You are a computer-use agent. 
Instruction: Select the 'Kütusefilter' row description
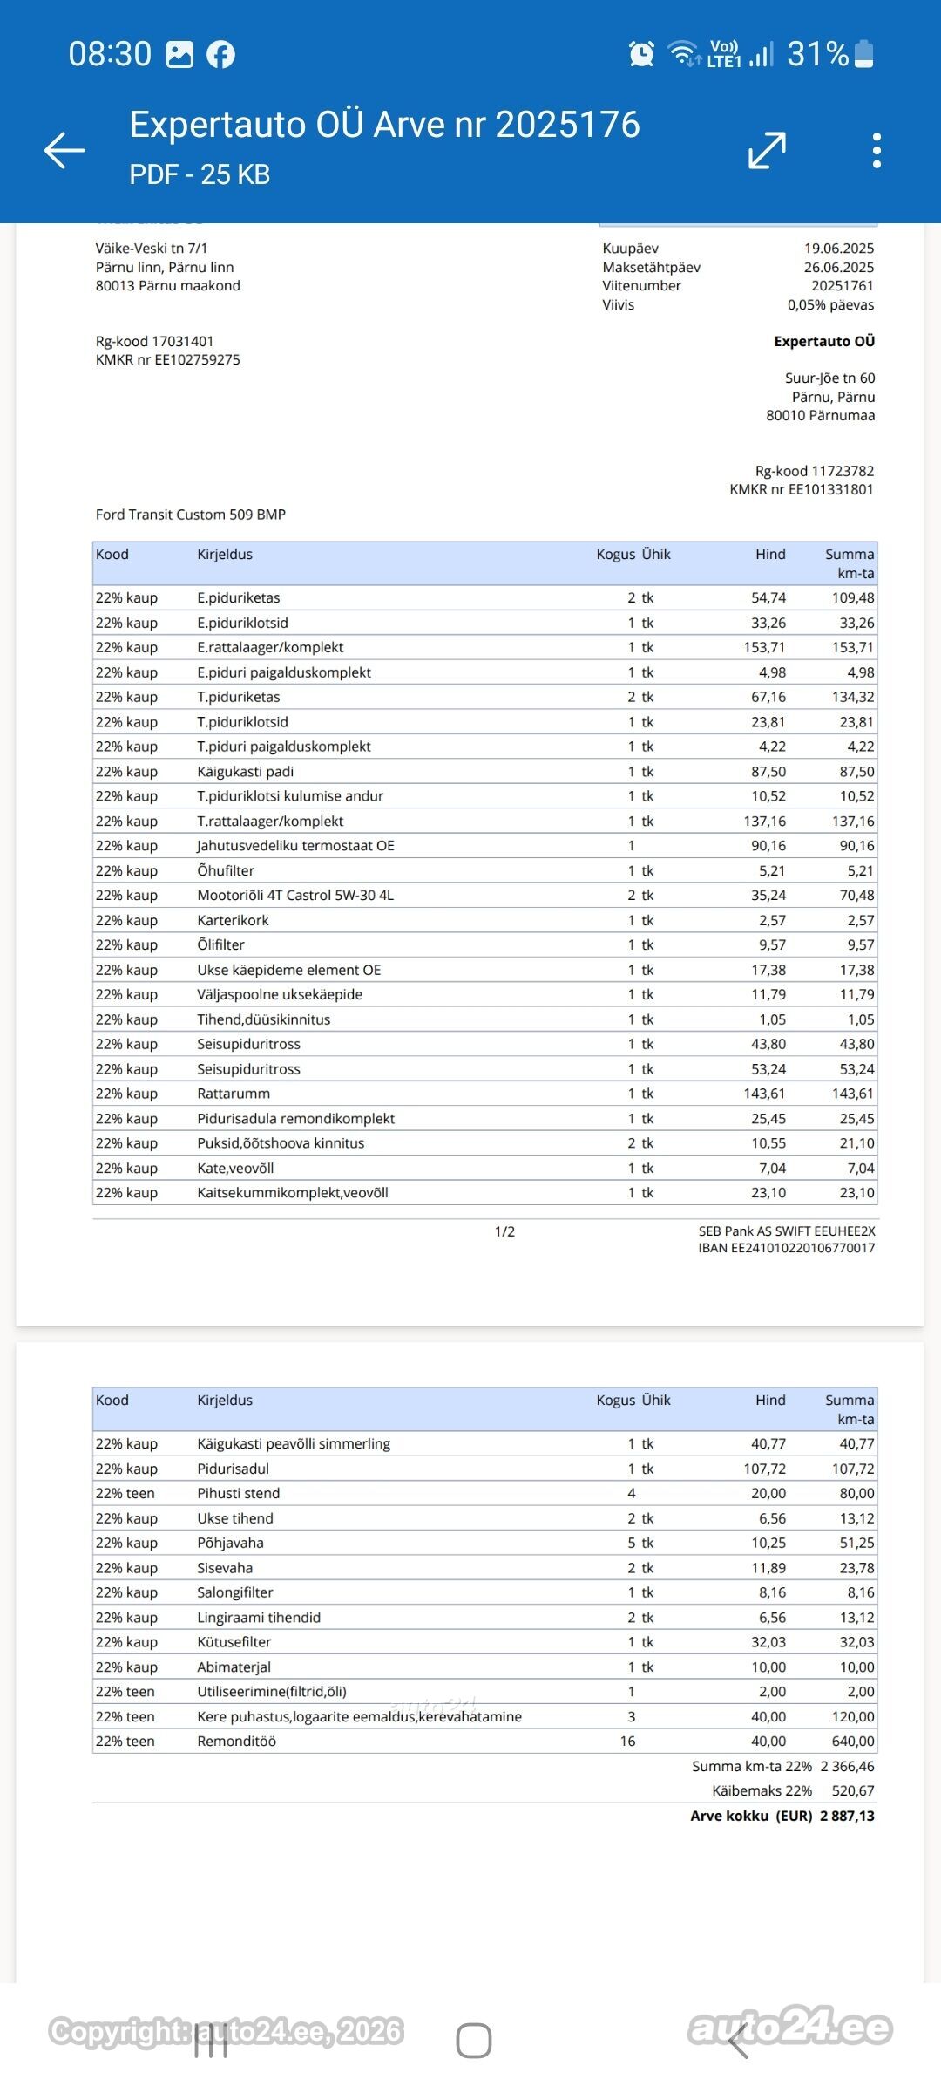click(x=234, y=1642)
